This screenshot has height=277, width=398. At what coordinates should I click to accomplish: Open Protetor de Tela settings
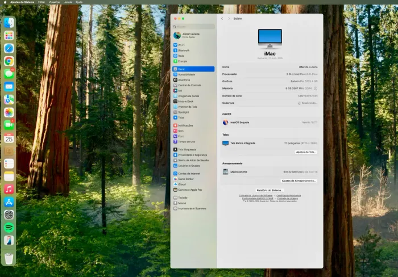[193, 107]
